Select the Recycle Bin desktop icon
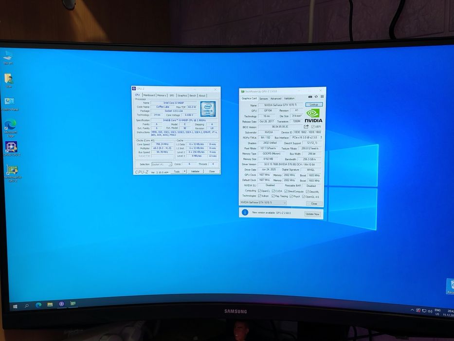The height and width of the screenshot is (341, 454). pyautogui.click(x=451, y=285)
